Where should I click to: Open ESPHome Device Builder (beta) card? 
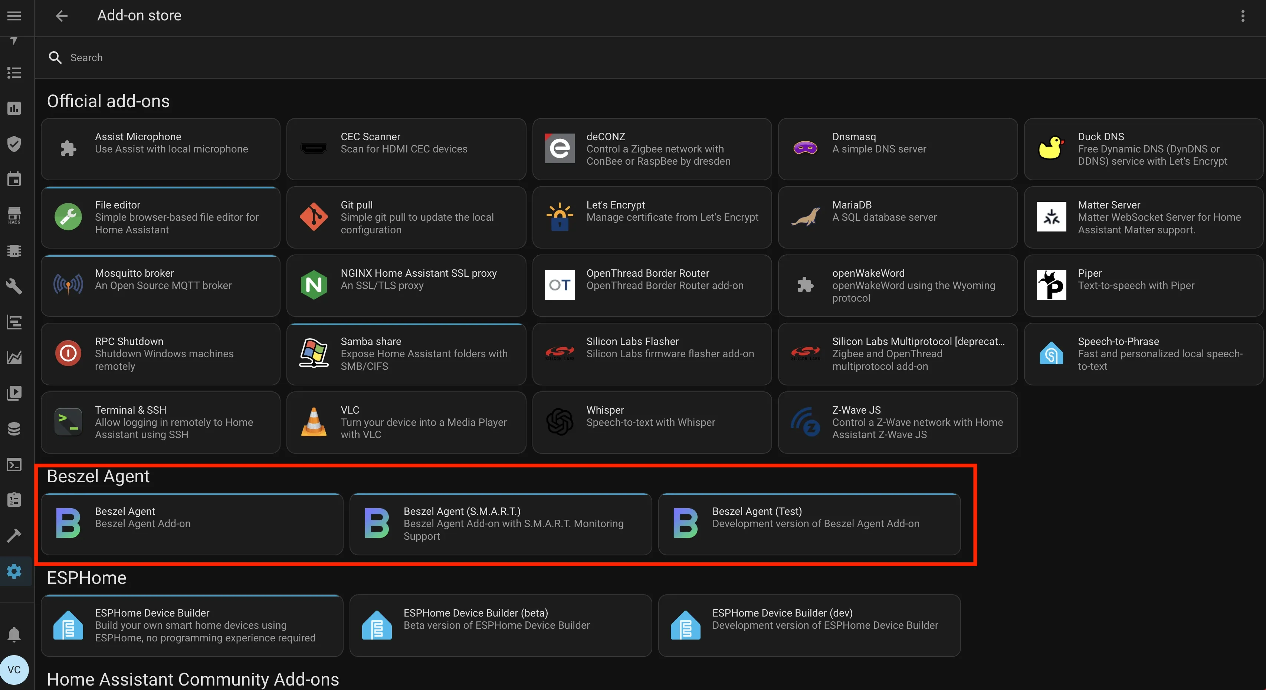pos(501,625)
